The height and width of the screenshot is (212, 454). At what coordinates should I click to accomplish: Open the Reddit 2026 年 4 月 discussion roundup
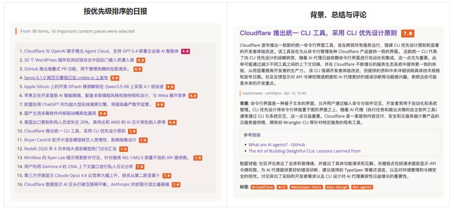70,149
